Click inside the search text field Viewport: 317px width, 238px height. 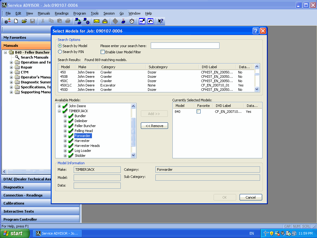tap(185, 45)
